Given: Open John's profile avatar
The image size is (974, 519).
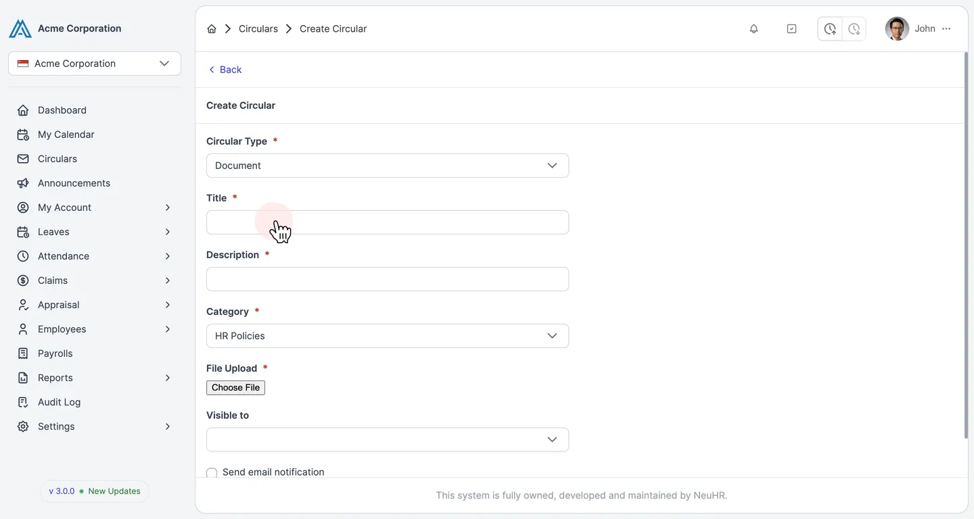Looking at the screenshot, I should (897, 29).
